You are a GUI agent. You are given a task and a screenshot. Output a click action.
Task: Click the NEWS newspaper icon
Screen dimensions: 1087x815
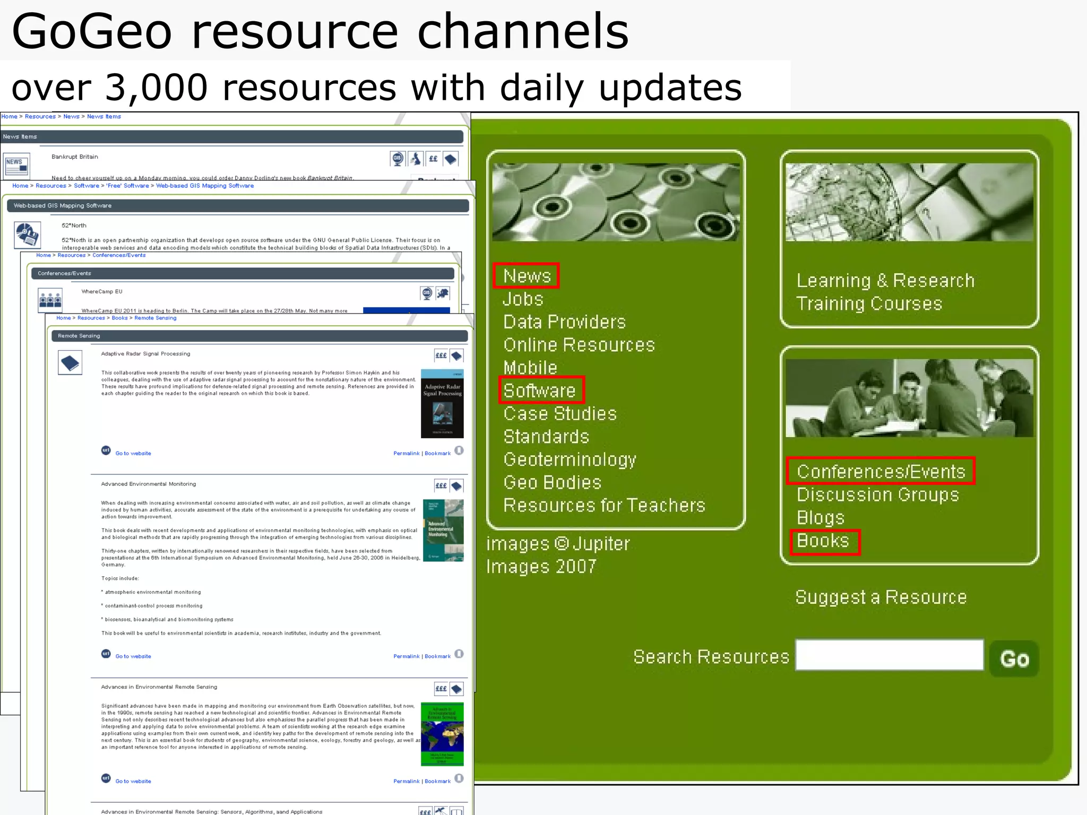[16, 166]
